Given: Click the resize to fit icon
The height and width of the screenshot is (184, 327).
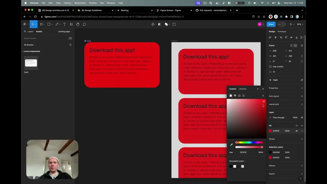Looking at the screenshot, I should coord(302,45).
